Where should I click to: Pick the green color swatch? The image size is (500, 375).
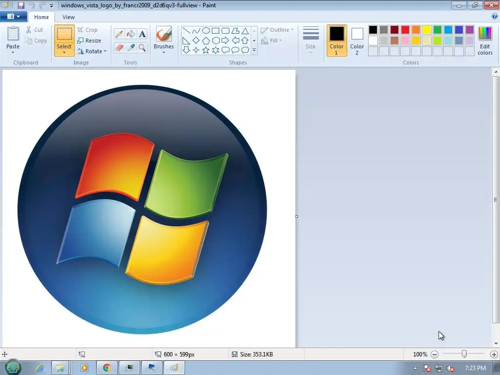coord(437,30)
